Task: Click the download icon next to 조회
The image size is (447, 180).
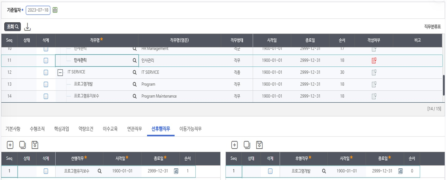Action: coord(27,27)
